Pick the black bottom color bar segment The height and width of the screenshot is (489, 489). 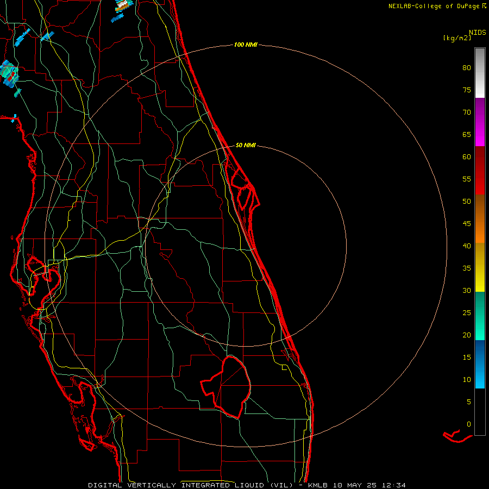[480, 412]
